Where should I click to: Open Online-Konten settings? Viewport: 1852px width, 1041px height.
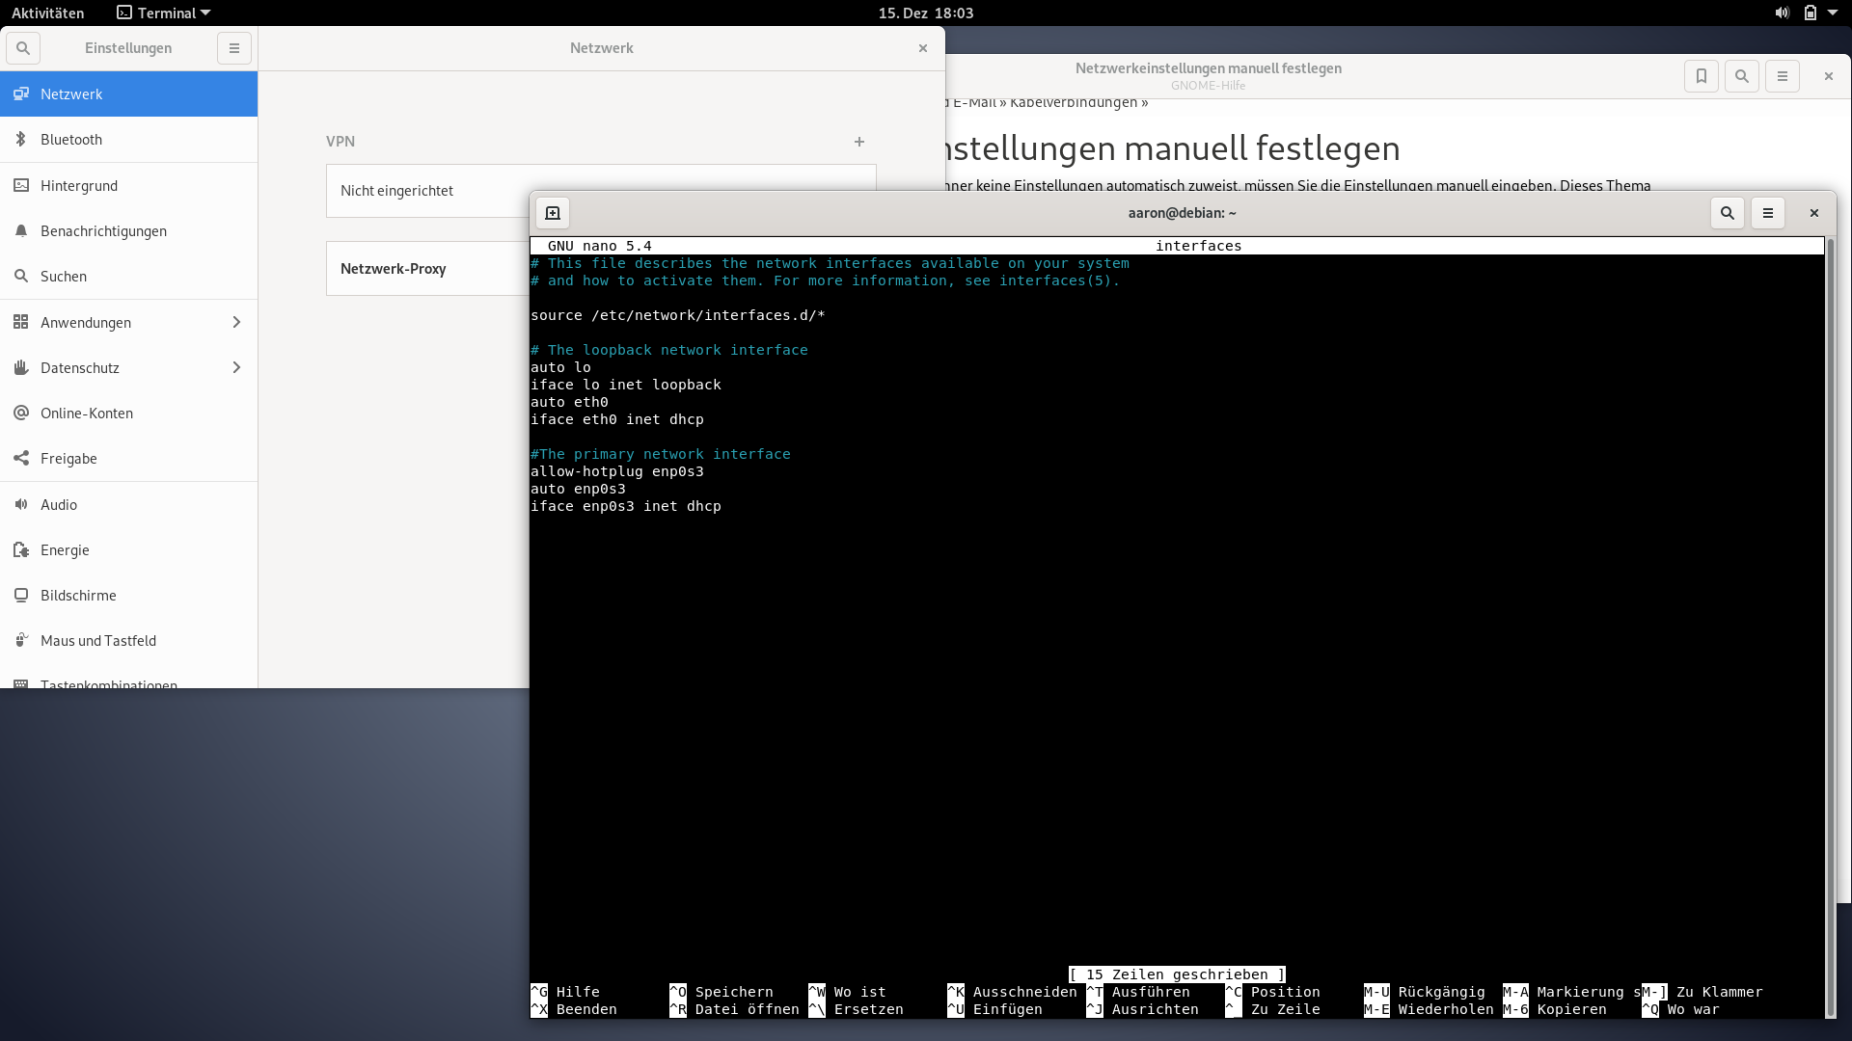(128, 413)
